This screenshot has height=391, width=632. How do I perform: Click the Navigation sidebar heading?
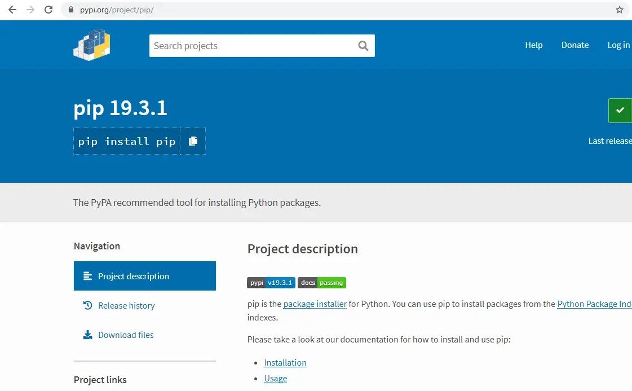click(x=97, y=246)
